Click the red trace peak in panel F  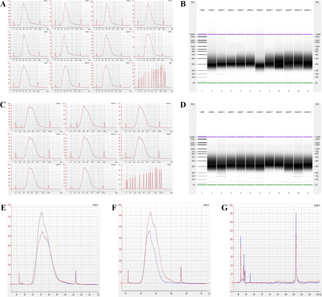tap(151, 213)
